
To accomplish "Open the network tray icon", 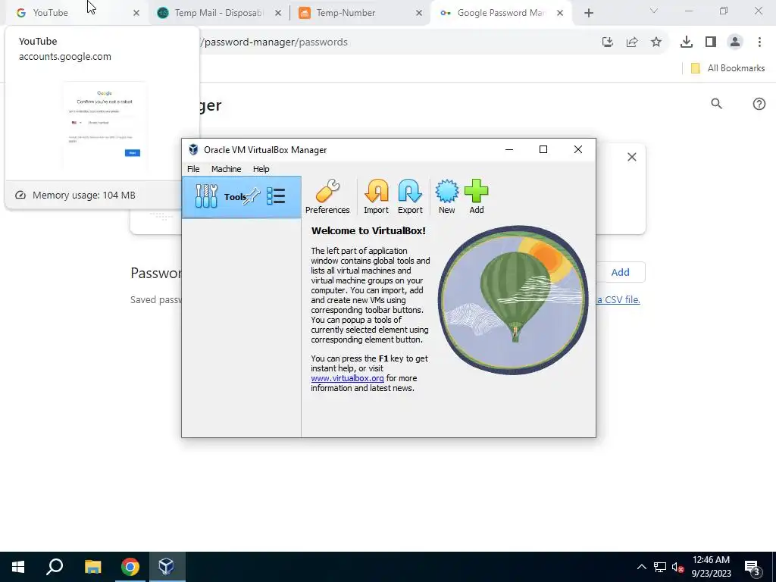I will click(x=660, y=567).
